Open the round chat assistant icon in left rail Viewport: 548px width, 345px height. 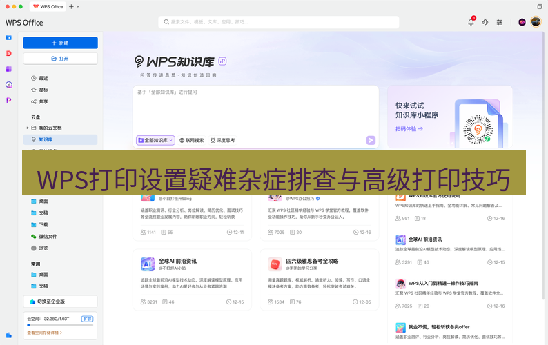tap(9, 85)
